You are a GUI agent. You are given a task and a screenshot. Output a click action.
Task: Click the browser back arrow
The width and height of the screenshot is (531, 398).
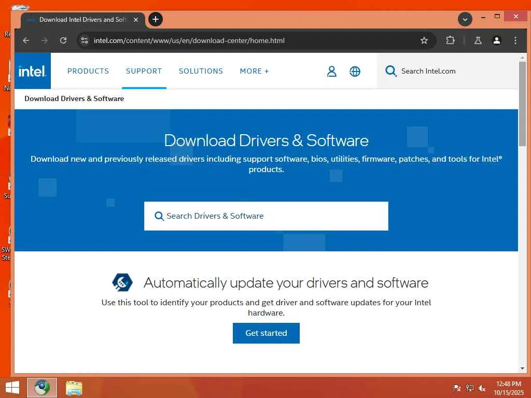(x=26, y=40)
